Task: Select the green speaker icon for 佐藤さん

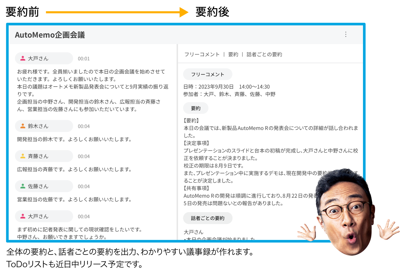Action: (24, 186)
